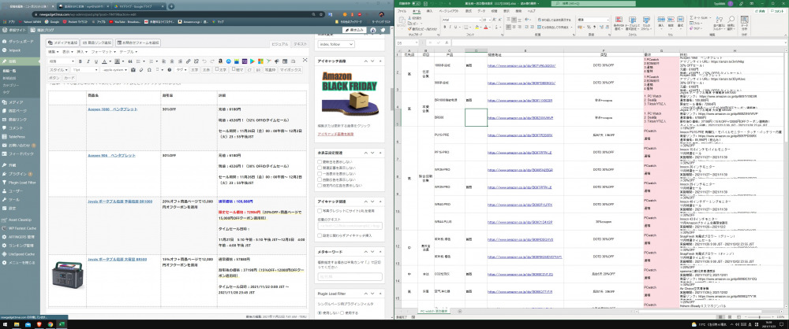Toggle fullscreen mode in the WordPress editor
789x329 pixels.
[305, 61]
